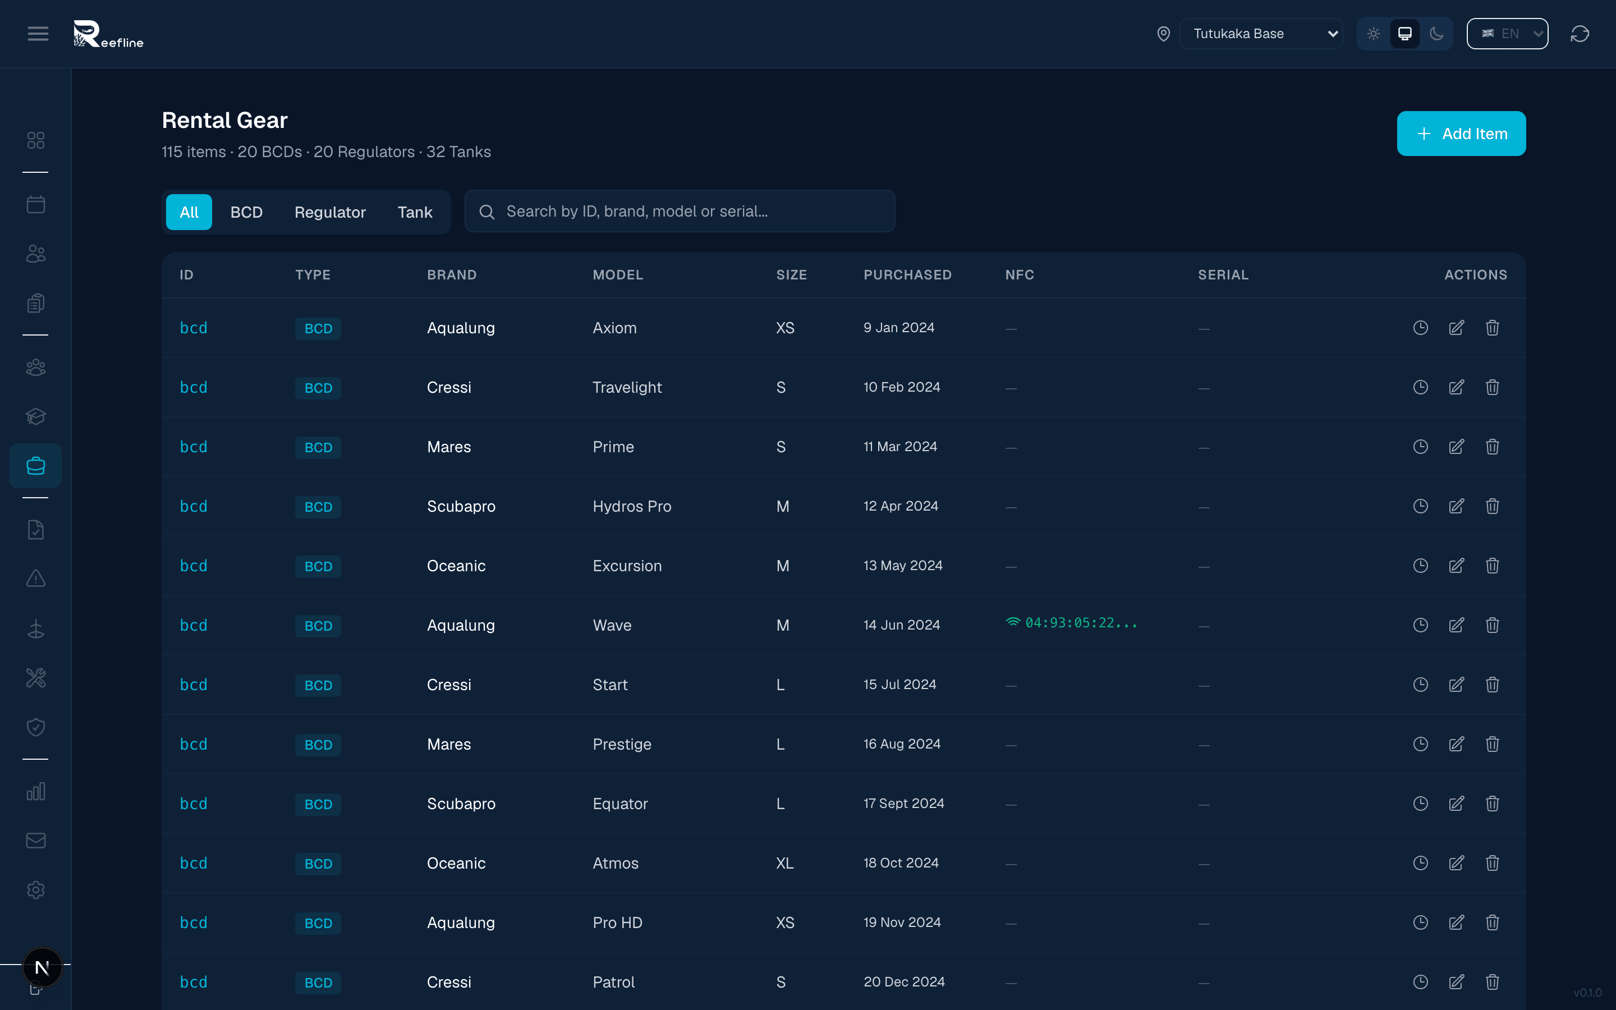
Task: Click the BCD type badge for Mares Prime
Action: (x=318, y=447)
